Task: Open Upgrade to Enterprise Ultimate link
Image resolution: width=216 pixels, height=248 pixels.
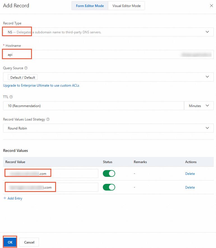Action: 41,85
